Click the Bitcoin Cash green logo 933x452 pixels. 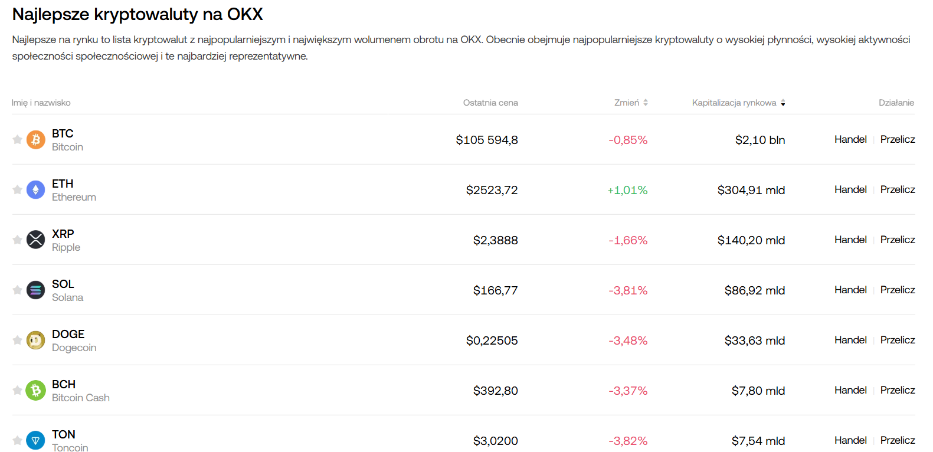click(35, 391)
